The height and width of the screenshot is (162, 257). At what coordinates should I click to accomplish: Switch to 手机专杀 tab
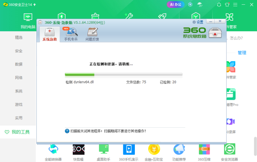click(x=71, y=34)
